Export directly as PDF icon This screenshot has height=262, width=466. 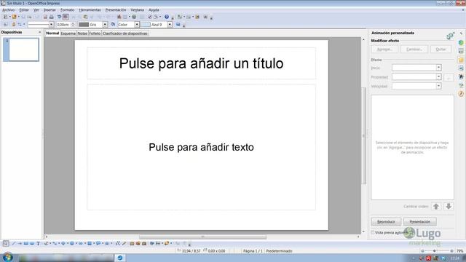[x=45, y=17]
